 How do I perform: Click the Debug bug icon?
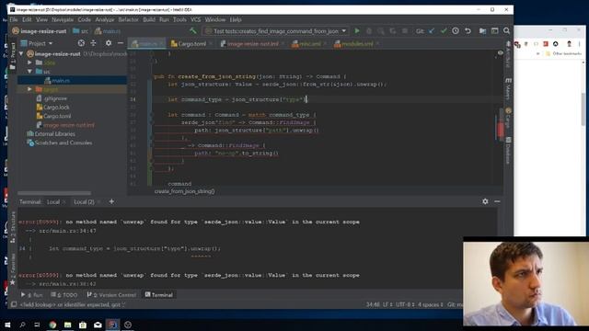(x=369, y=31)
